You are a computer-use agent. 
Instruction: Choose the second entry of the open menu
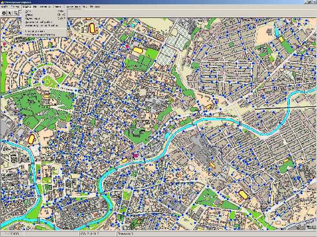(44, 15)
